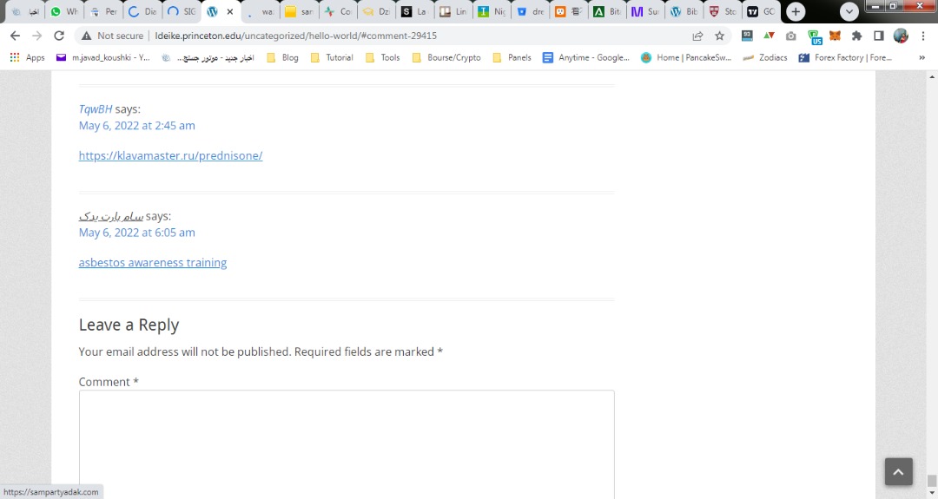Open the Anytime - Google Docs bookmark
Screen dimensions: 938x499
(x=586, y=57)
